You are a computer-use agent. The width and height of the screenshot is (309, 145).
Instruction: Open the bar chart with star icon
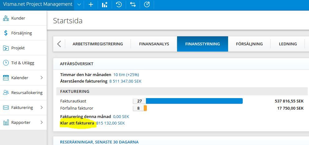tap(105, 5)
